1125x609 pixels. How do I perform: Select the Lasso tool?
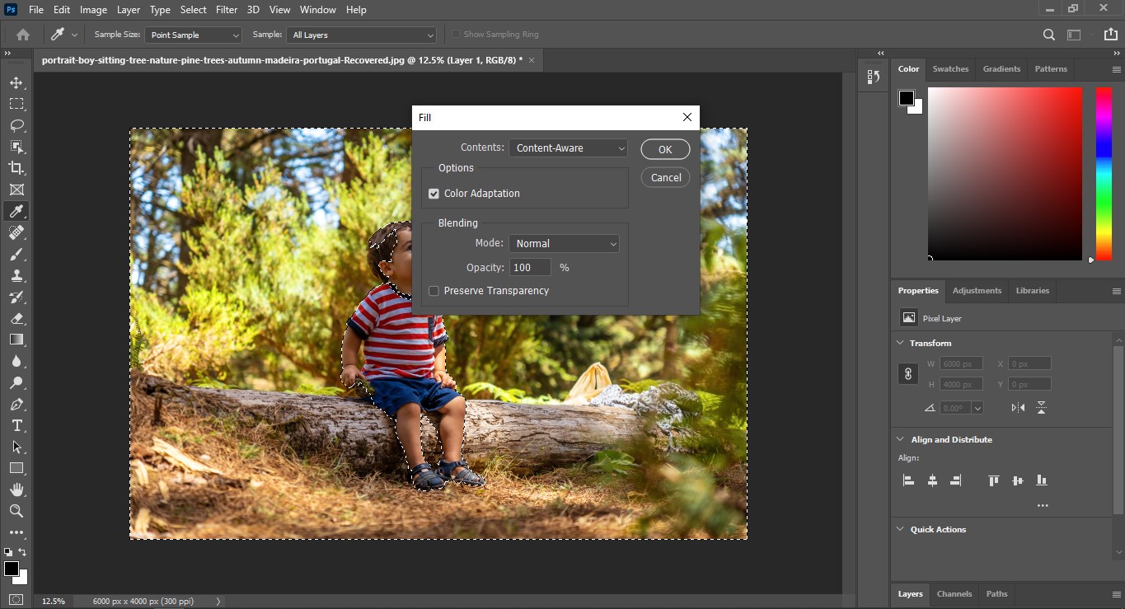(16, 125)
